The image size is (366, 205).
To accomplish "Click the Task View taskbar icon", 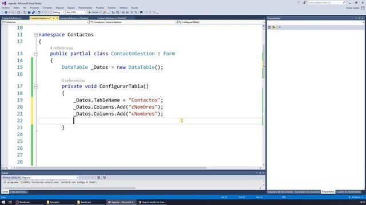I will coord(10,202).
